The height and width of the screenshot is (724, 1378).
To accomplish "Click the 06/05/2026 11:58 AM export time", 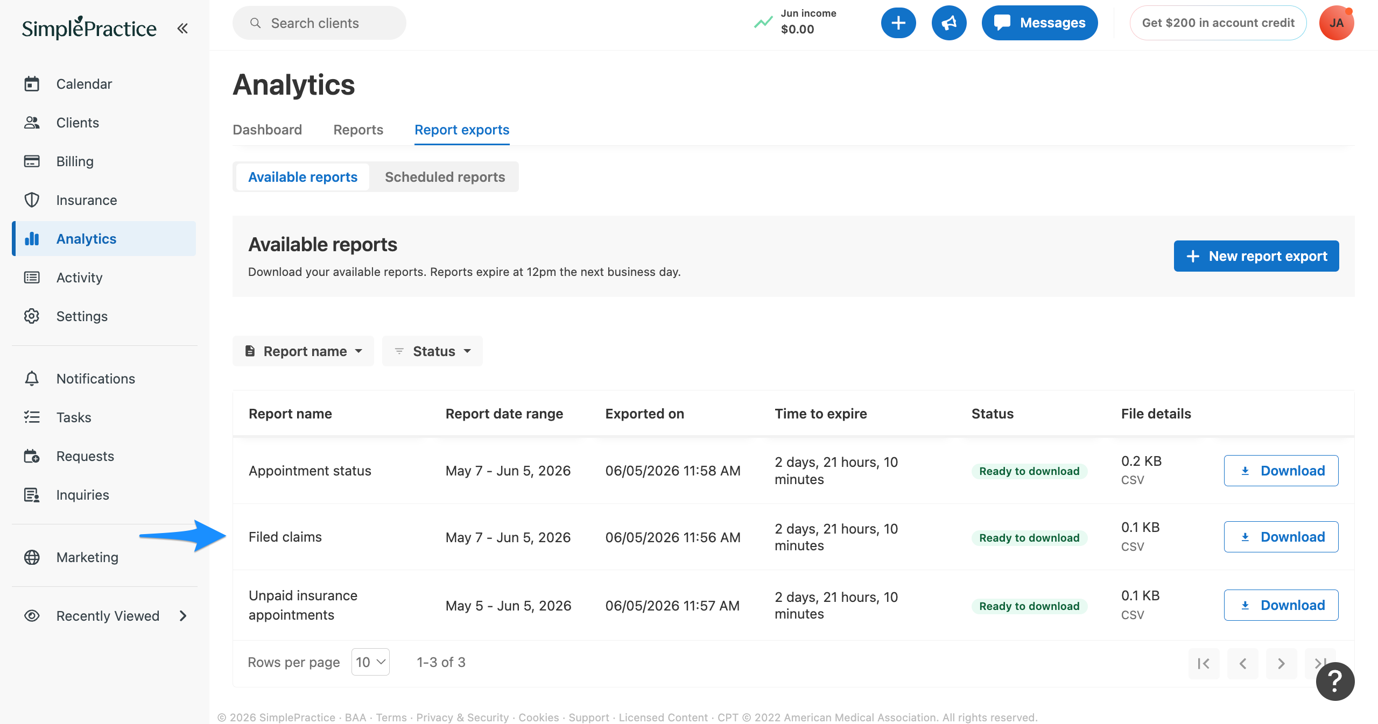I will click(673, 471).
